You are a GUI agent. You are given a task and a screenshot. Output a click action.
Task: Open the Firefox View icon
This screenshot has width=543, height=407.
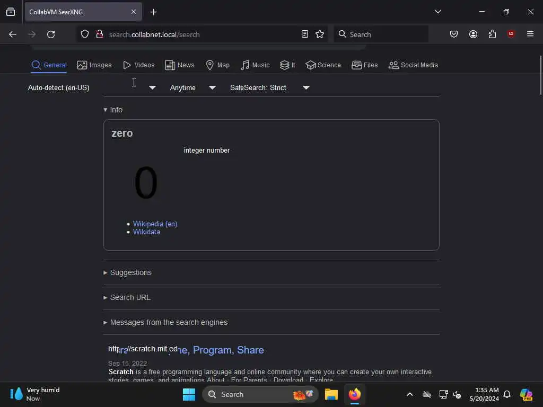pos(11,12)
